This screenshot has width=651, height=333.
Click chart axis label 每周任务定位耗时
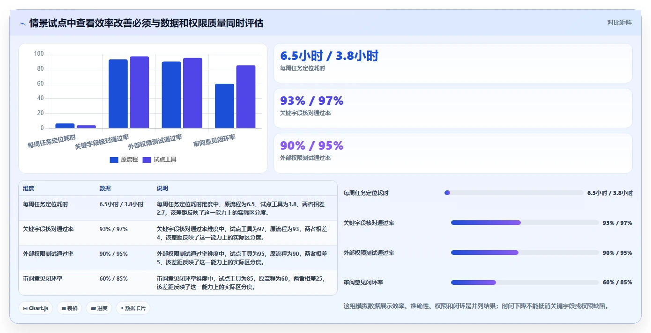point(51,141)
